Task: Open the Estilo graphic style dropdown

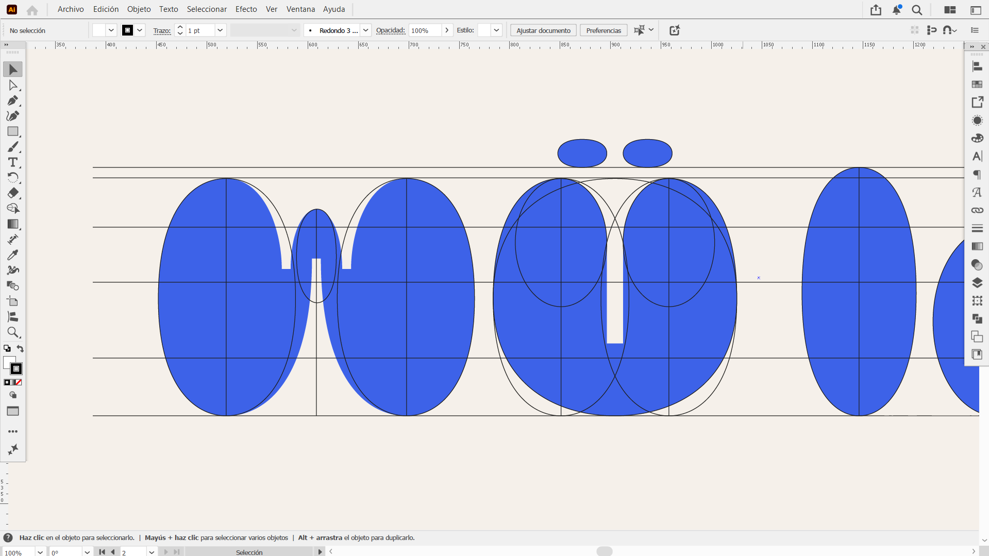Action: coord(496,30)
